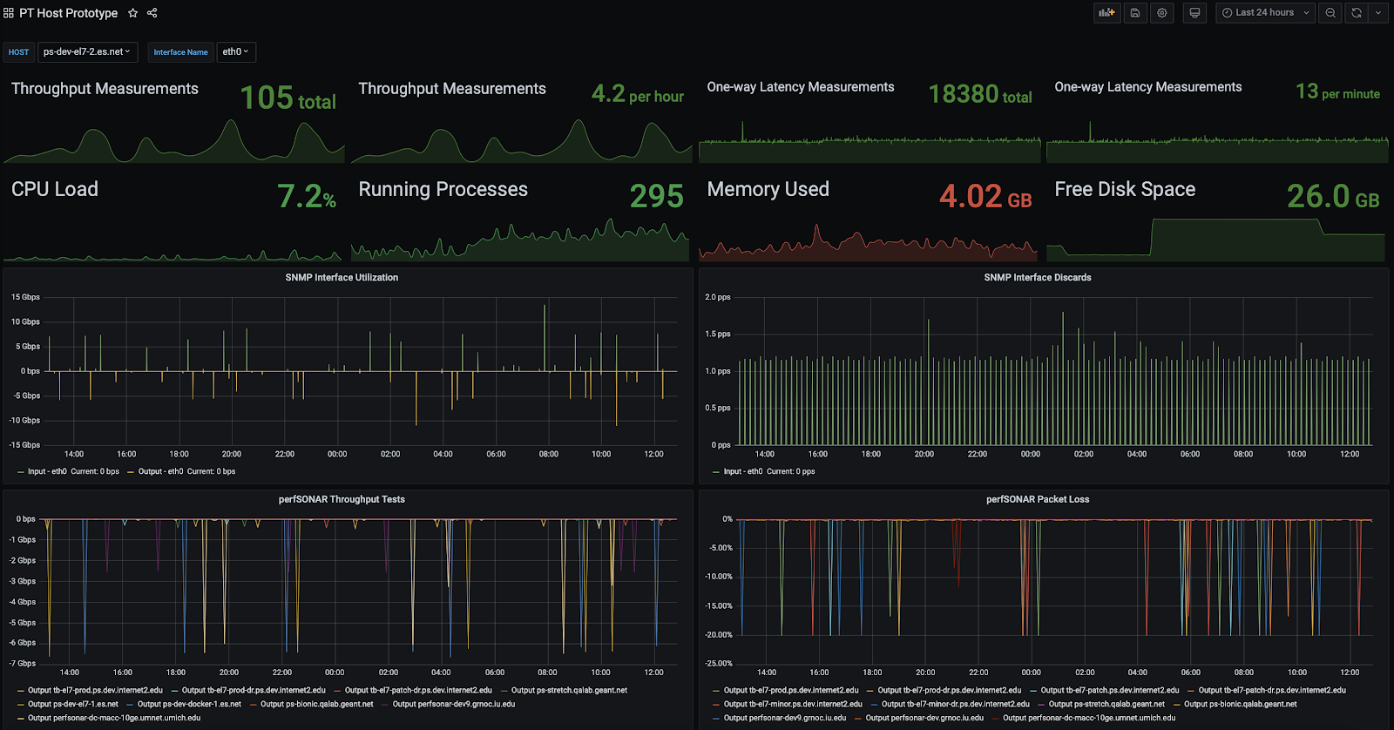The height and width of the screenshot is (730, 1394).
Task: Open SNMP Interface Utilization panel title menu
Action: pos(342,277)
